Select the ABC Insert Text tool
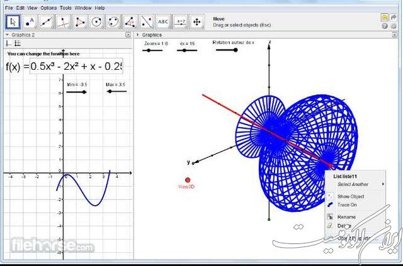The width and height of the screenshot is (403, 266). pyautogui.click(x=163, y=22)
